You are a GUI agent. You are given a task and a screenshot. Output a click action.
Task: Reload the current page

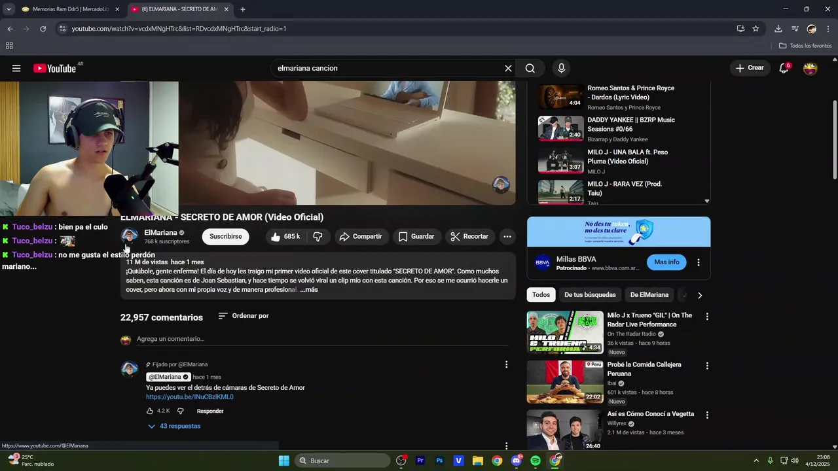point(43,29)
